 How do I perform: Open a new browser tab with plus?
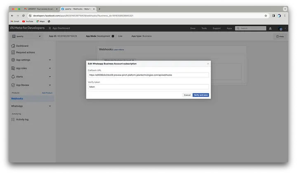click(x=99, y=9)
